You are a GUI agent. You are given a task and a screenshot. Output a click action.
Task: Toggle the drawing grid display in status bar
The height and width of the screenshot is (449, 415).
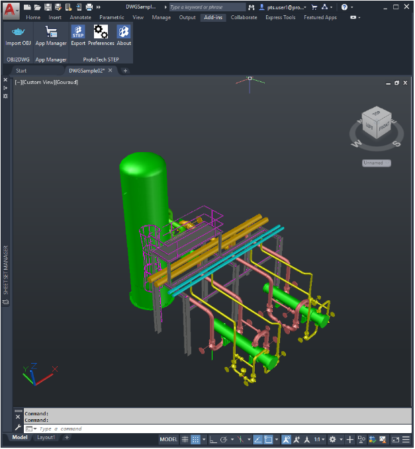point(185,440)
